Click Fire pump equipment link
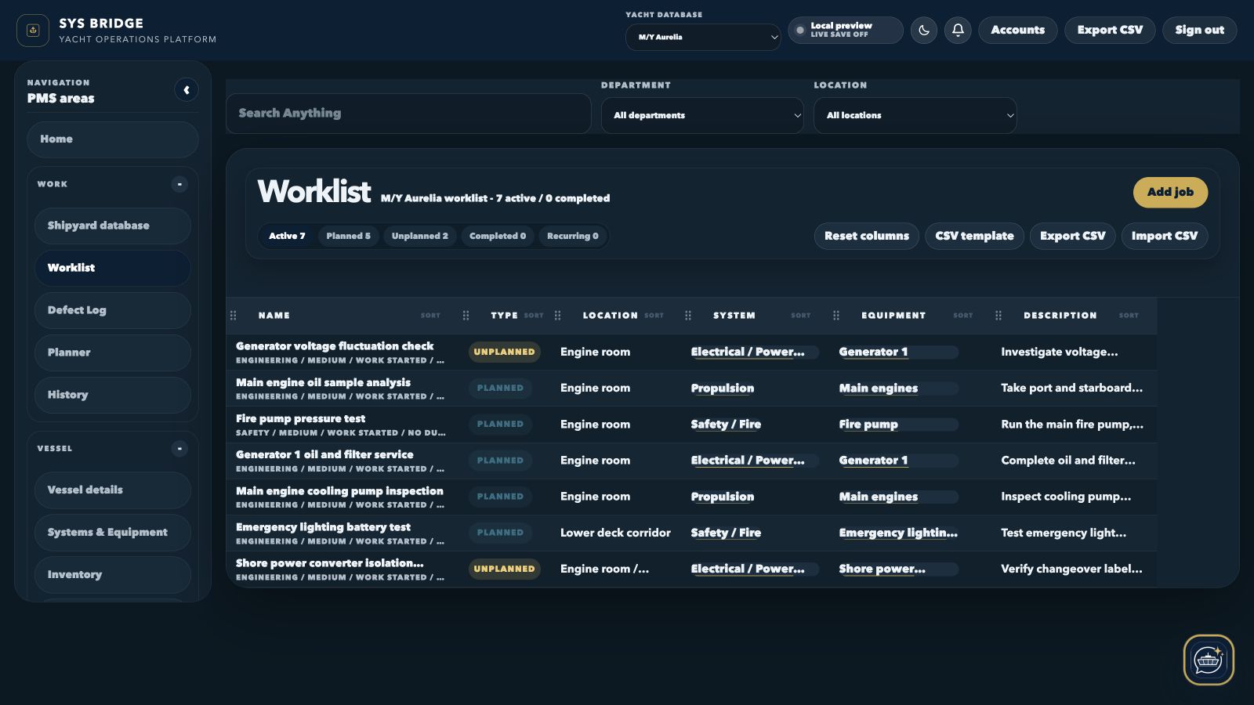Image resolution: width=1254 pixels, height=705 pixels. (x=868, y=425)
